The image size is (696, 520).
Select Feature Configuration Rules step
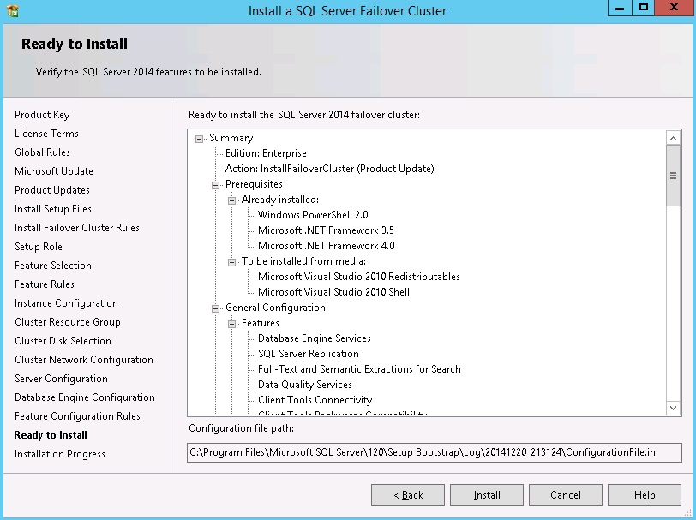[77, 416]
